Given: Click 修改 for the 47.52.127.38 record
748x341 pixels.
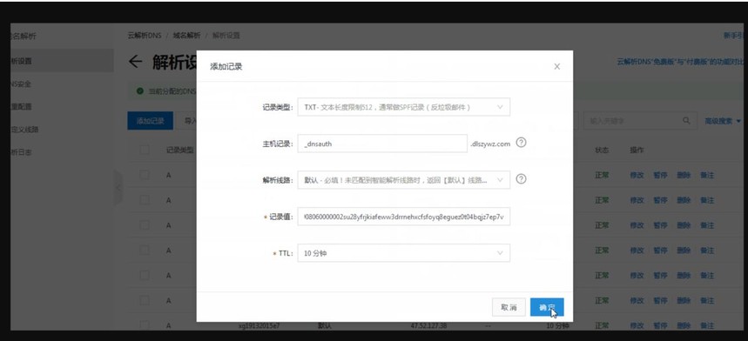Looking at the screenshot, I should click(637, 325).
